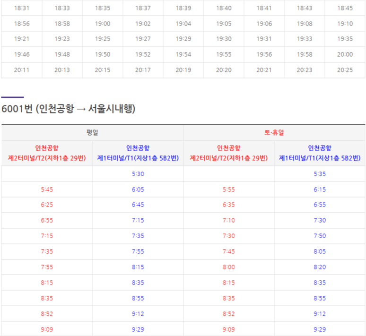Image resolution: width=366 pixels, height=336 pixels.
Task: Click the 19:25 time cell
Action: (x=103, y=39)
